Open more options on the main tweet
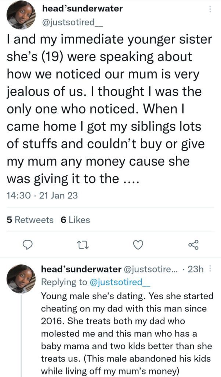 pyautogui.click(x=210, y=10)
